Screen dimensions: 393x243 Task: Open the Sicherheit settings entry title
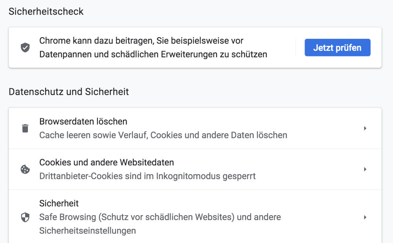(x=59, y=203)
